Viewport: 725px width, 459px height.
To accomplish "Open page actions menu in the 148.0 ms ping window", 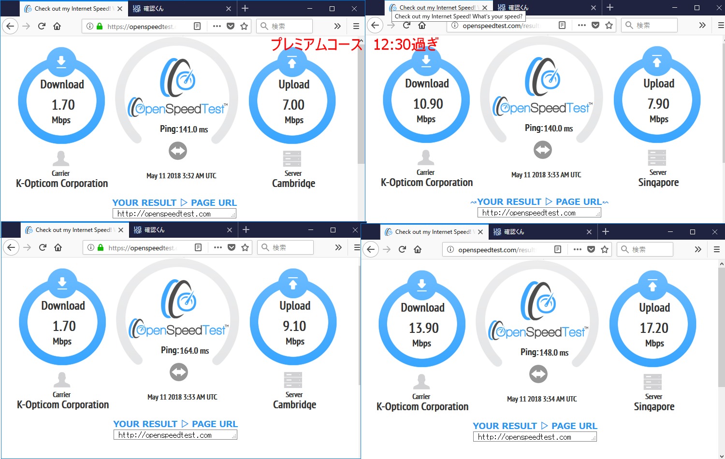I will 578,249.
